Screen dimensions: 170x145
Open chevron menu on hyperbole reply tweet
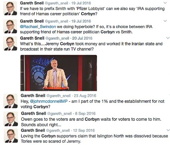coord(165,21)
